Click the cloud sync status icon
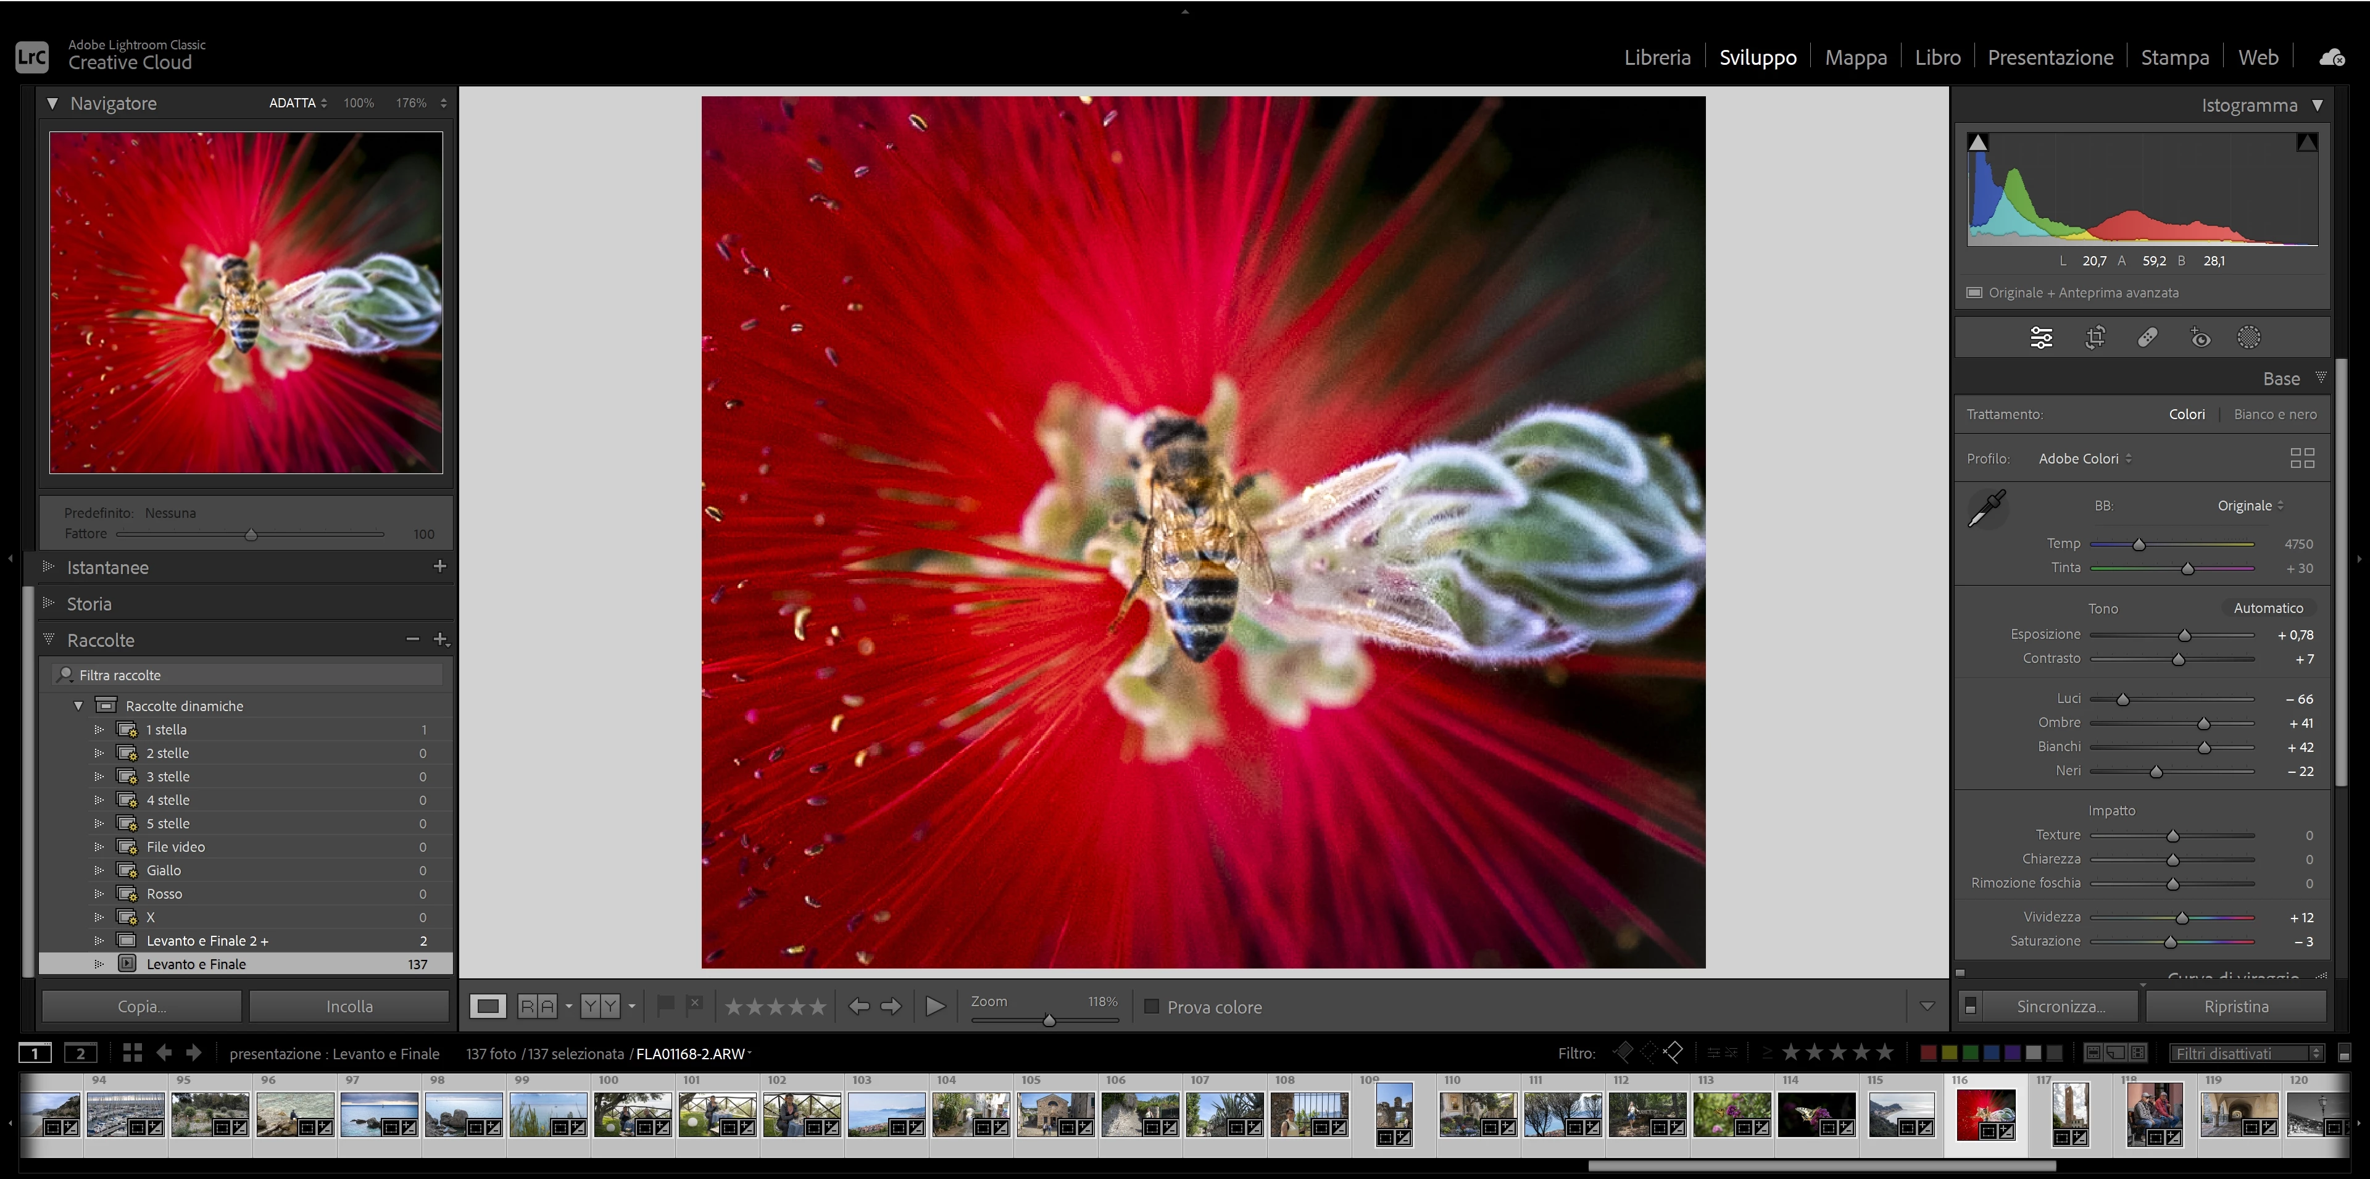 click(2331, 58)
